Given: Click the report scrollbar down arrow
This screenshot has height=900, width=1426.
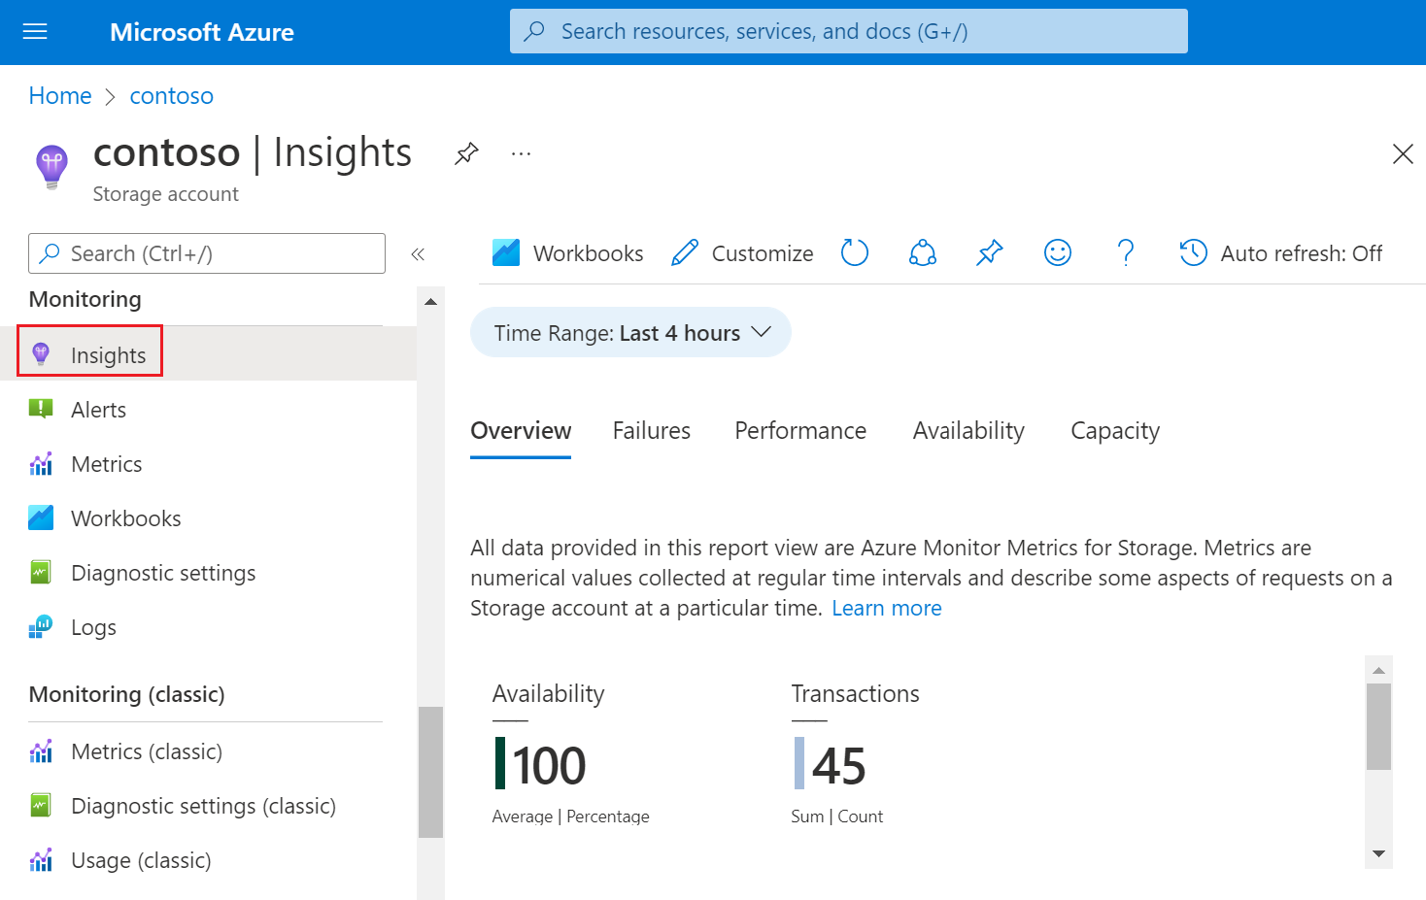Looking at the screenshot, I should click(x=1378, y=853).
